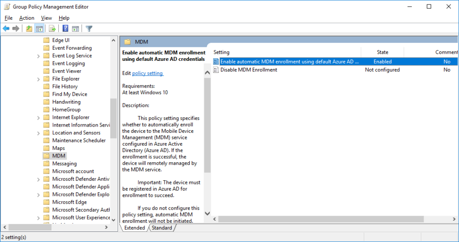The width and height of the screenshot is (459, 242).
Task: Click the settings list scroll right arrow
Action: coord(455,219)
